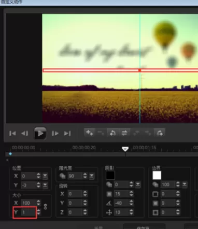The height and width of the screenshot is (229, 198).
Task: Click the white playhead marker on the timeline
Action: (125, 149)
